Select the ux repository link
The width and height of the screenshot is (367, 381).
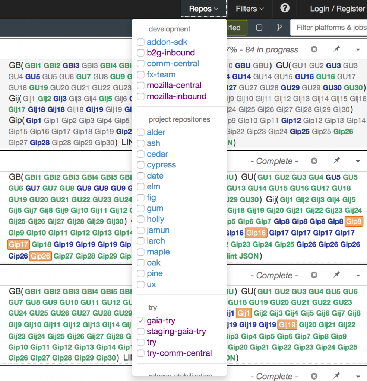point(151,285)
